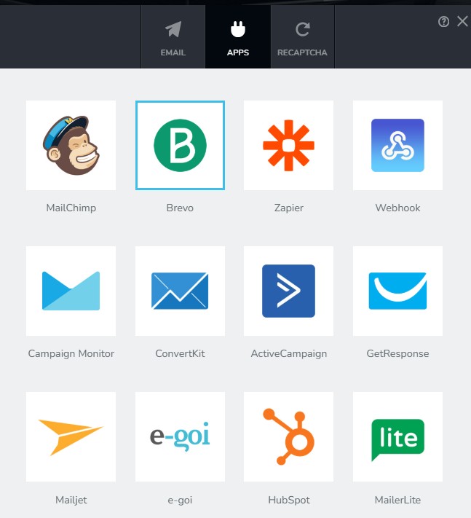Click the Zapier label text
Image resolution: width=471 pixels, height=518 pixels.
tap(288, 208)
